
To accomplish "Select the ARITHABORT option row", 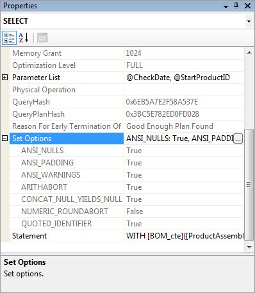I will click(x=126, y=187).
